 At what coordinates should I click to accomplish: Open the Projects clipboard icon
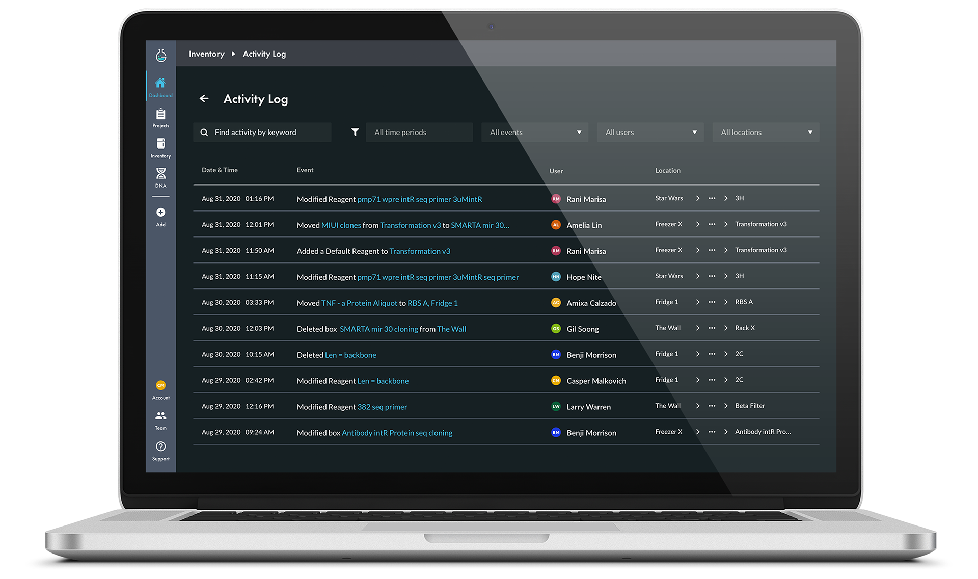click(x=160, y=114)
